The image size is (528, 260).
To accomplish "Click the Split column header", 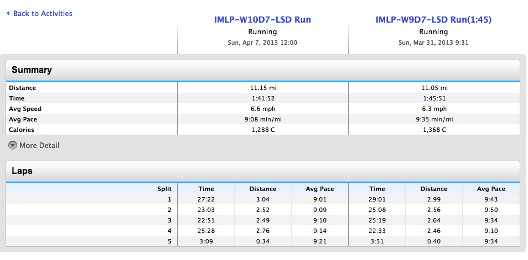I will pos(165,189).
